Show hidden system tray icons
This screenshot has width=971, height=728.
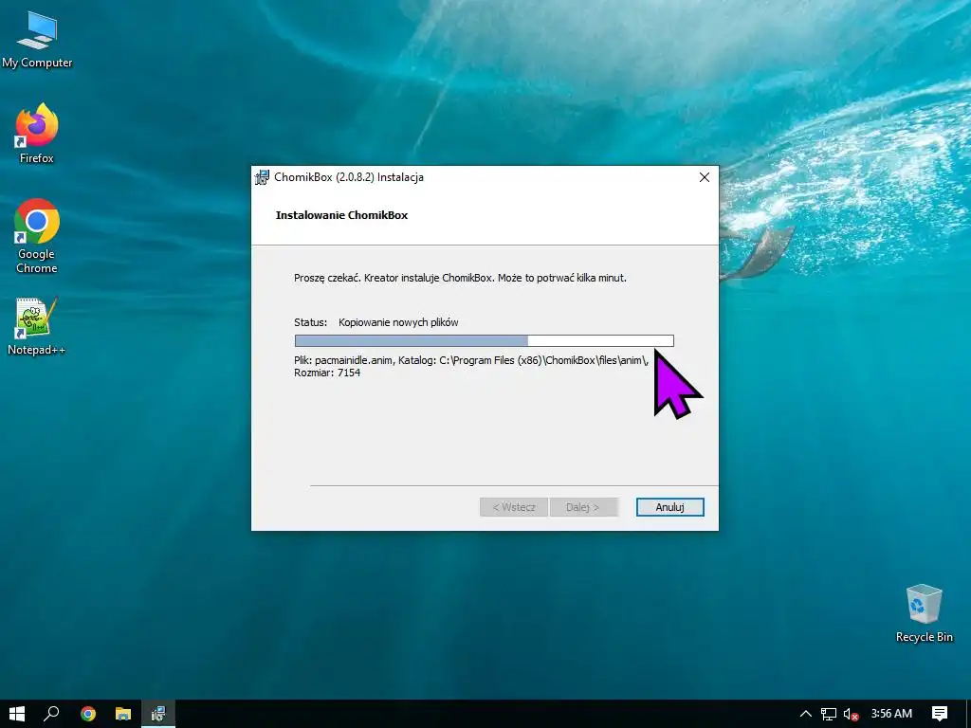(x=805, y=714)
